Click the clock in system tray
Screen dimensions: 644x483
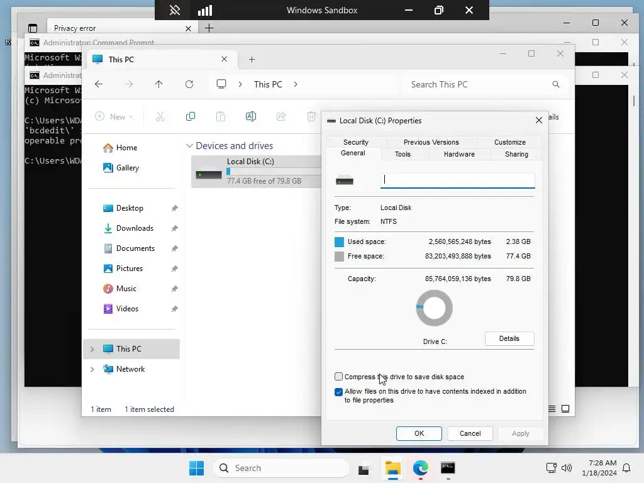(599, 468)
